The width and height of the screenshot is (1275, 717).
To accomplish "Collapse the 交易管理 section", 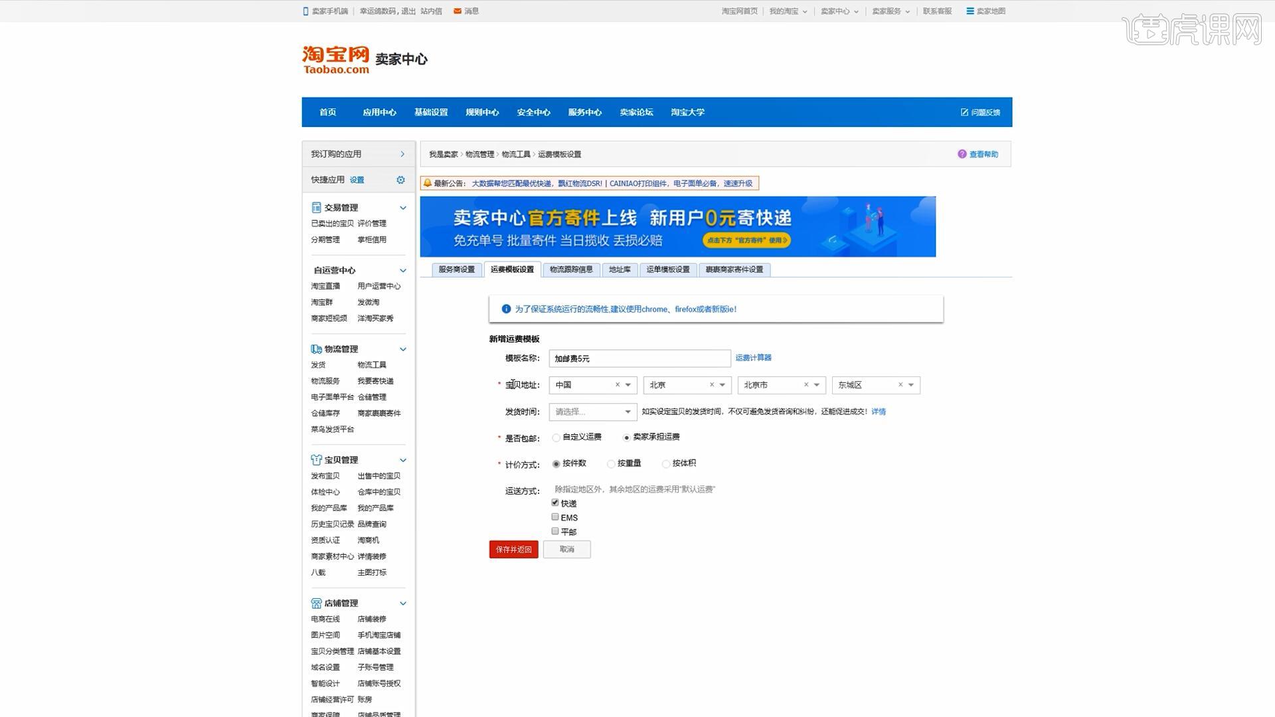I will 403,208.
